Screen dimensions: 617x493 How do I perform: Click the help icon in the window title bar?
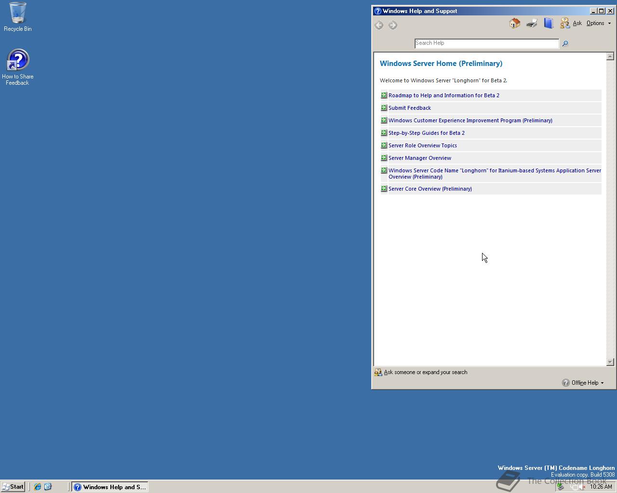[x=378, y=11]
